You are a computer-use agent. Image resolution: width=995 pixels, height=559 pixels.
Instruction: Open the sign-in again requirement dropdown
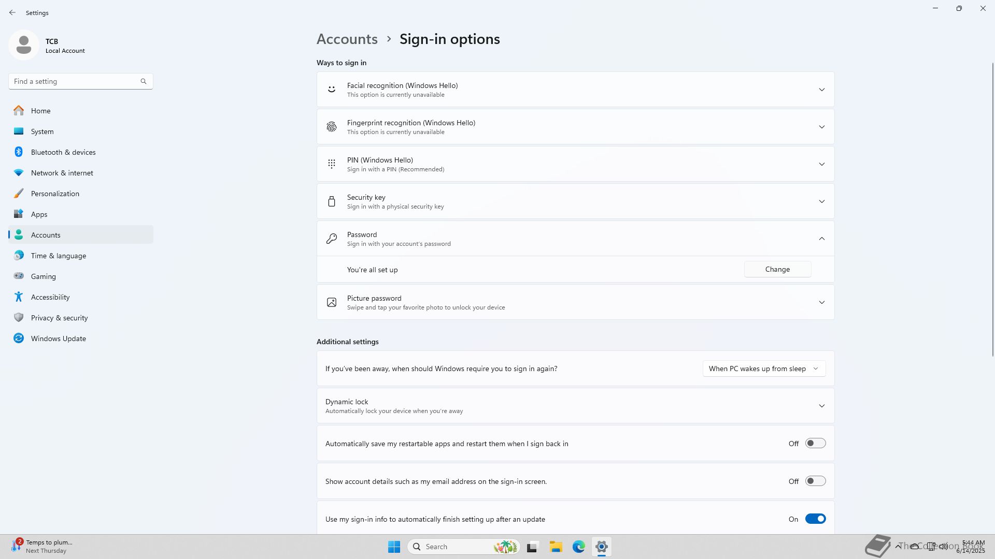[764, 369]
